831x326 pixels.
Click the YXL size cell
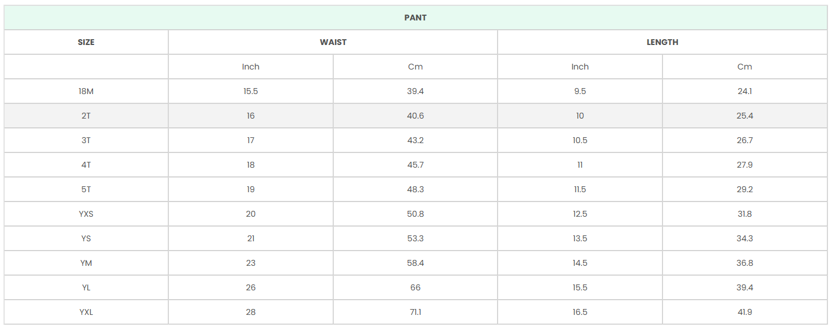[86, 312]
